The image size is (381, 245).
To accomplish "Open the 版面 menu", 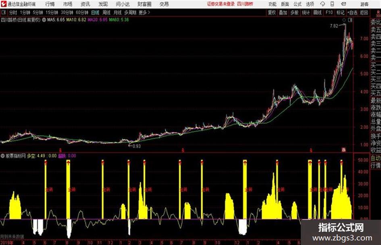I will (x=285, y=4).
